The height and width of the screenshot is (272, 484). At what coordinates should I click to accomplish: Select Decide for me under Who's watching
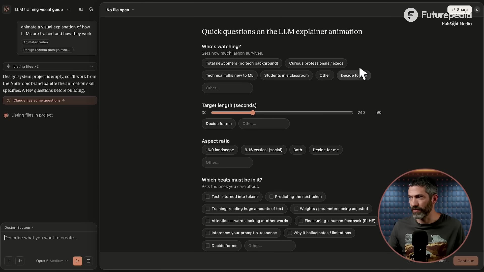coord(354,75)
